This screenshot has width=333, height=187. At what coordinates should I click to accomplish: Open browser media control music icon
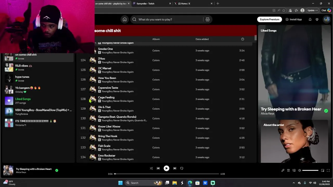[290, 10]
